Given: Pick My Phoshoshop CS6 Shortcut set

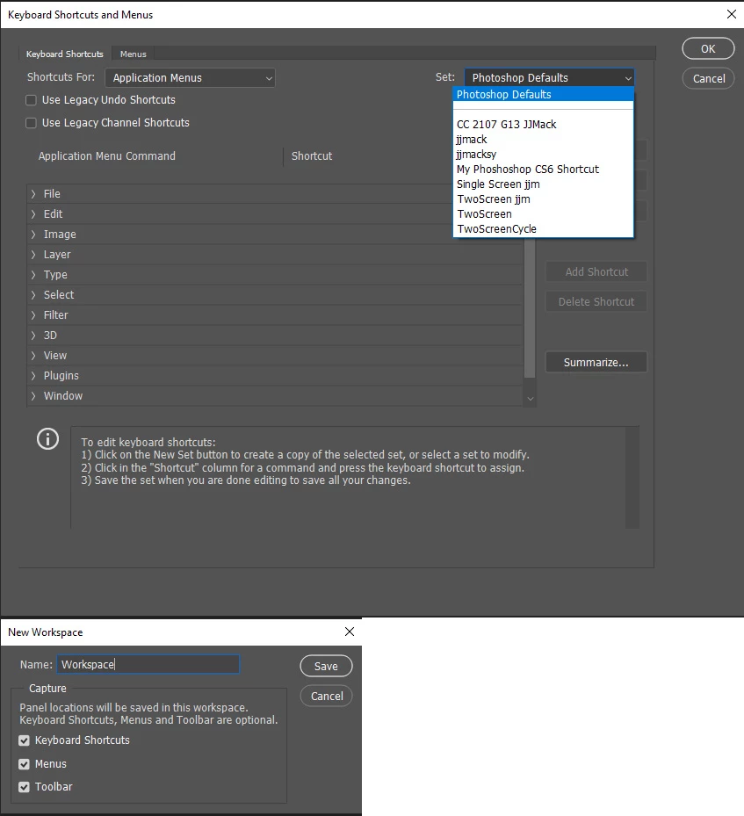Looking at the screenshot, I should (543, 170).
